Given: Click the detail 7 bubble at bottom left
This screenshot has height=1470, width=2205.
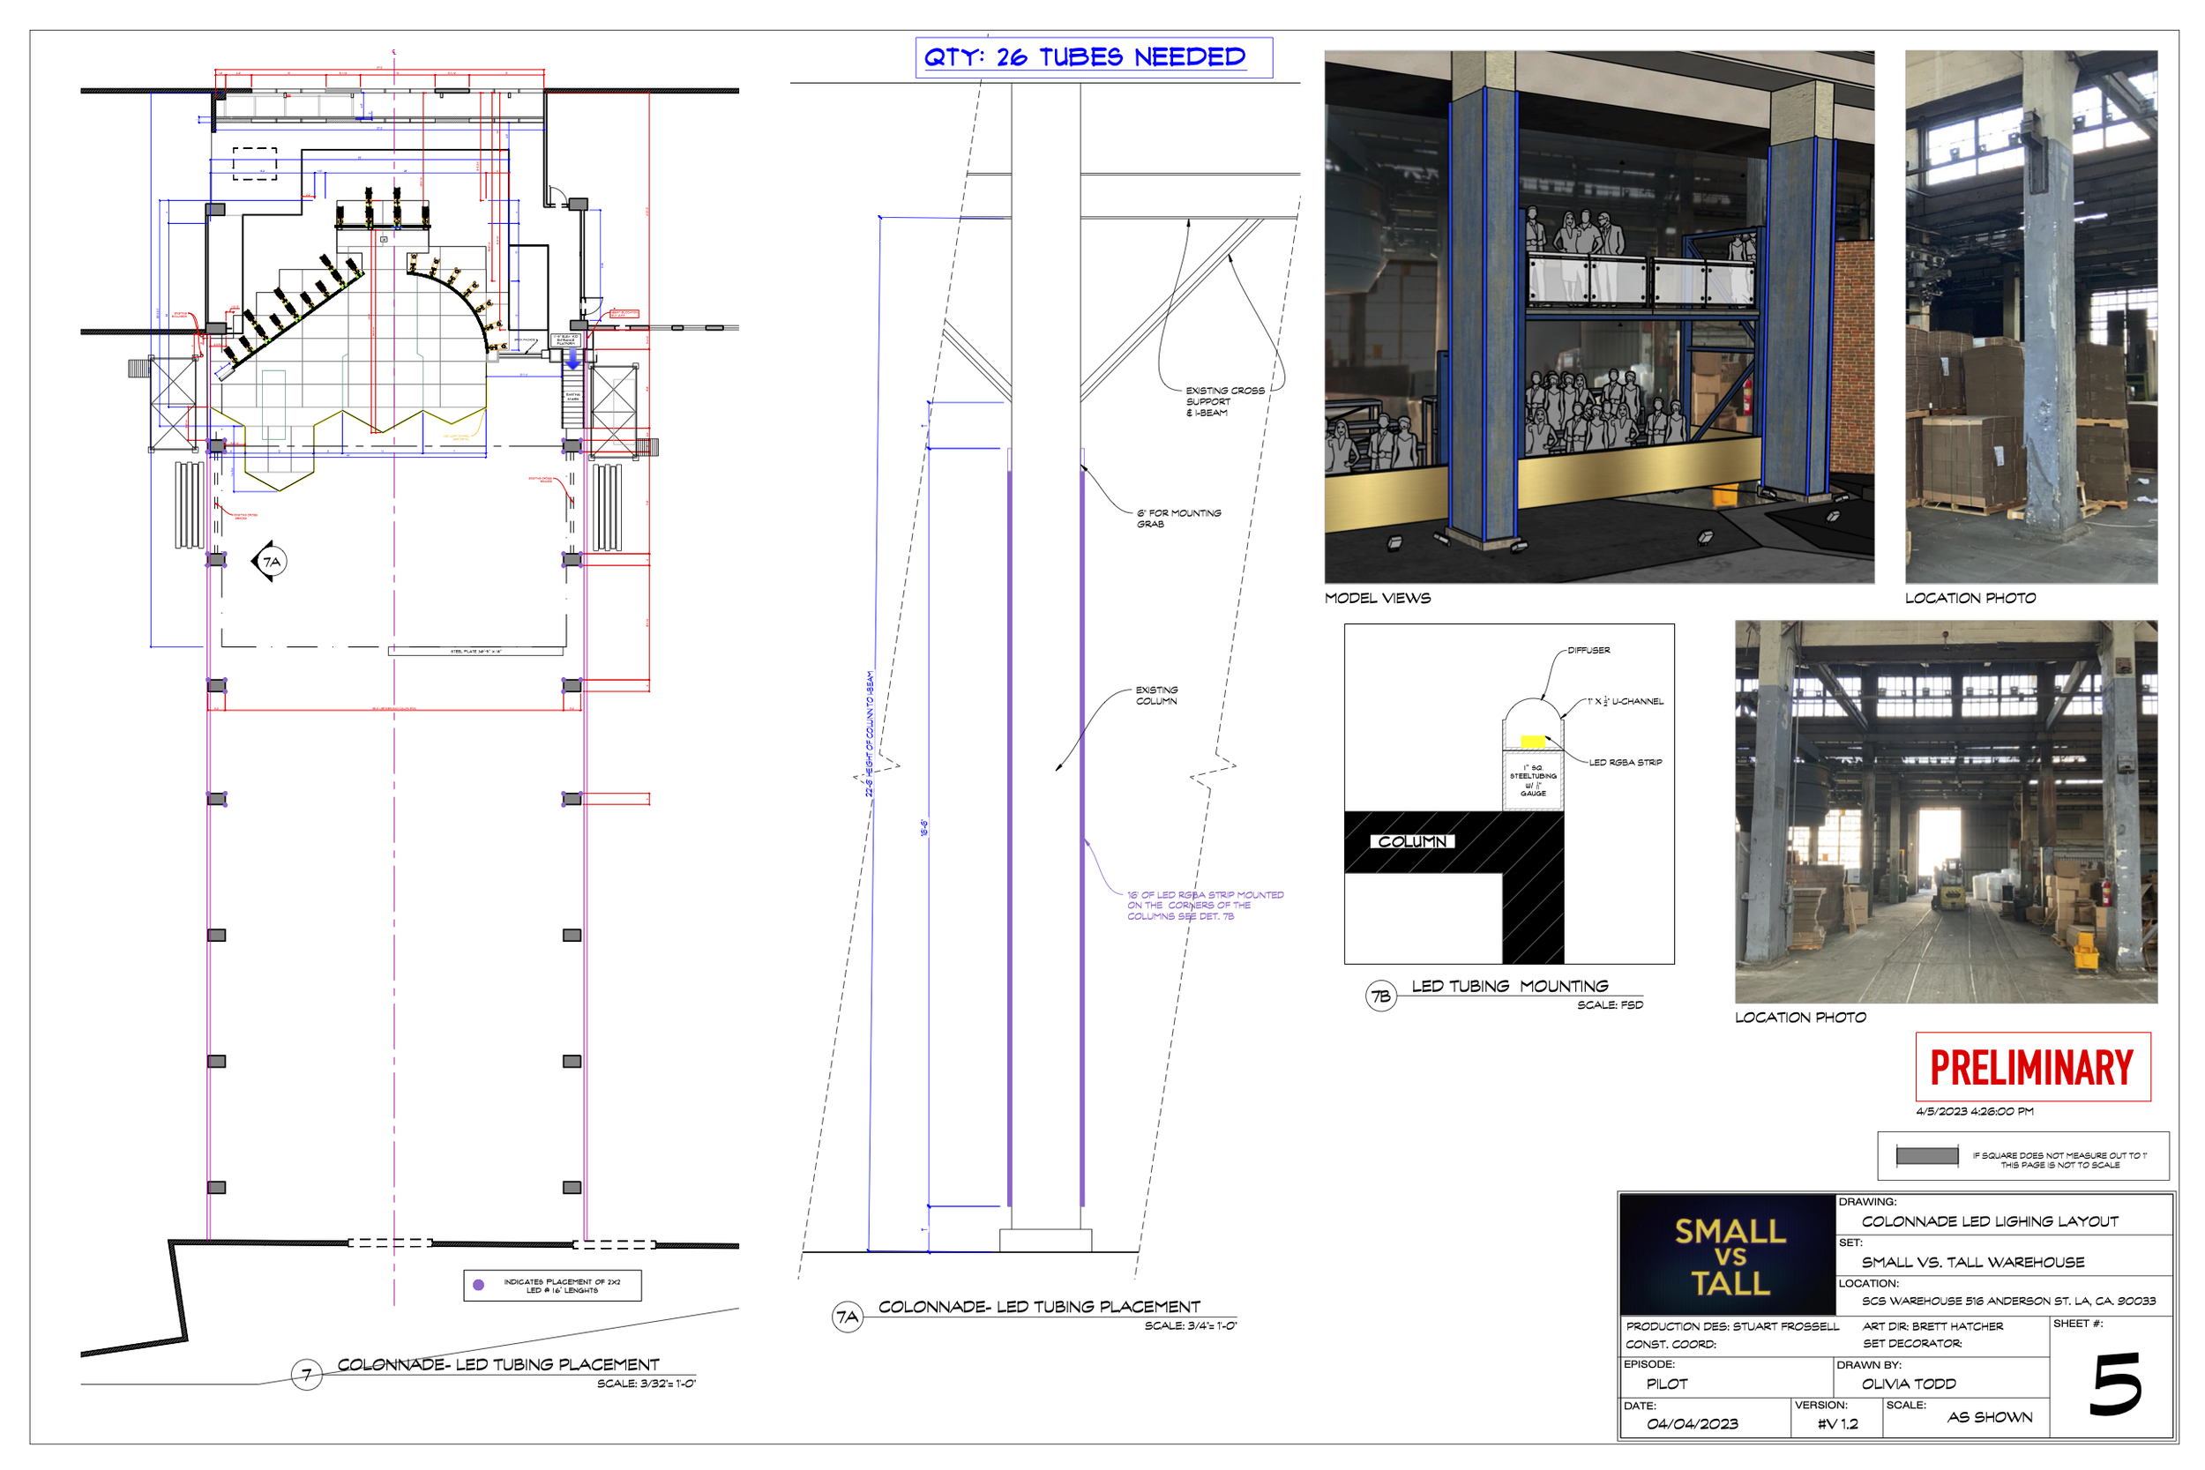Looking at the screenshot, I should [307, 1376].
